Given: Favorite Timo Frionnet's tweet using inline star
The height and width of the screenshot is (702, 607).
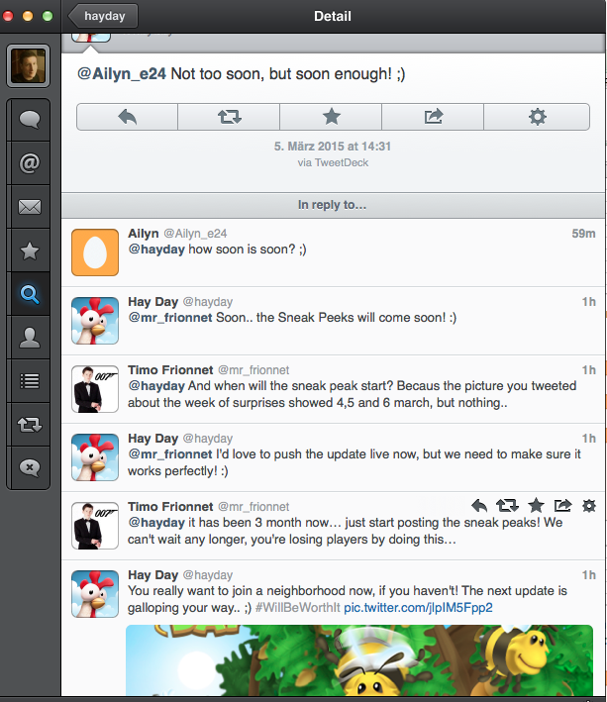Looking at the screenshot, I should point(536,506).
